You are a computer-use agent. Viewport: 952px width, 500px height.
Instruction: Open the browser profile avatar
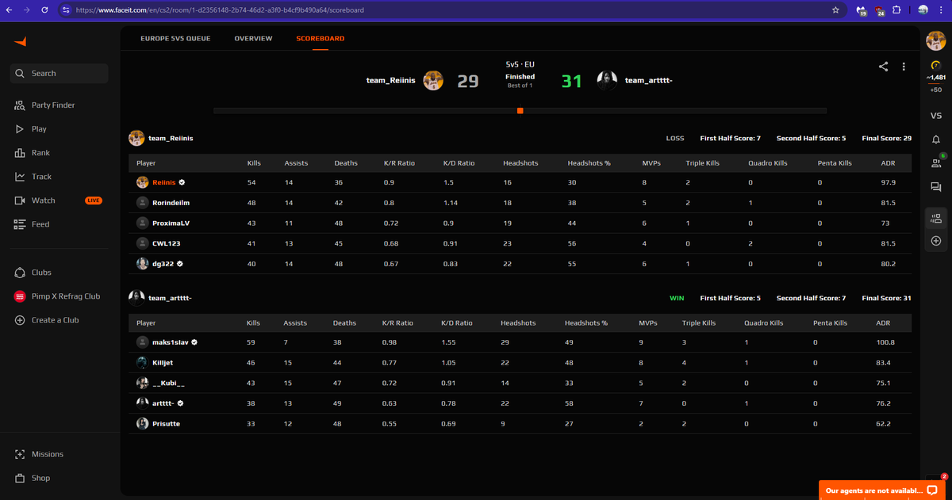pos(923,10)
